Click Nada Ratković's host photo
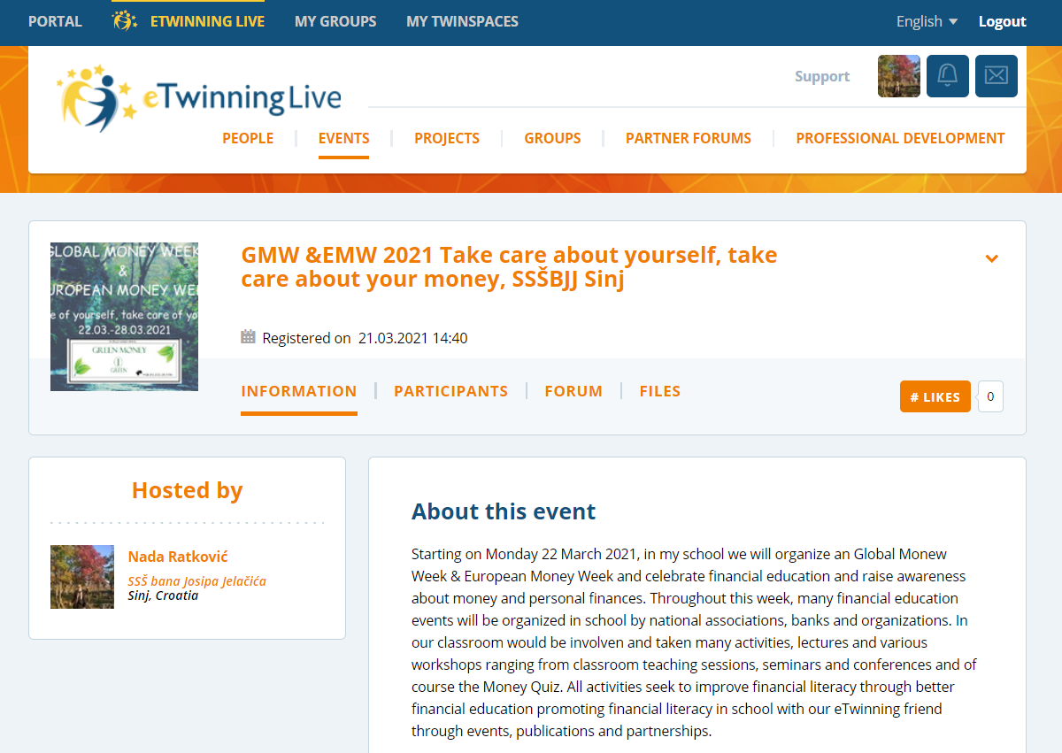This screenshot has width=1062, height=753. pyautogui.click(x=82, y=577)
